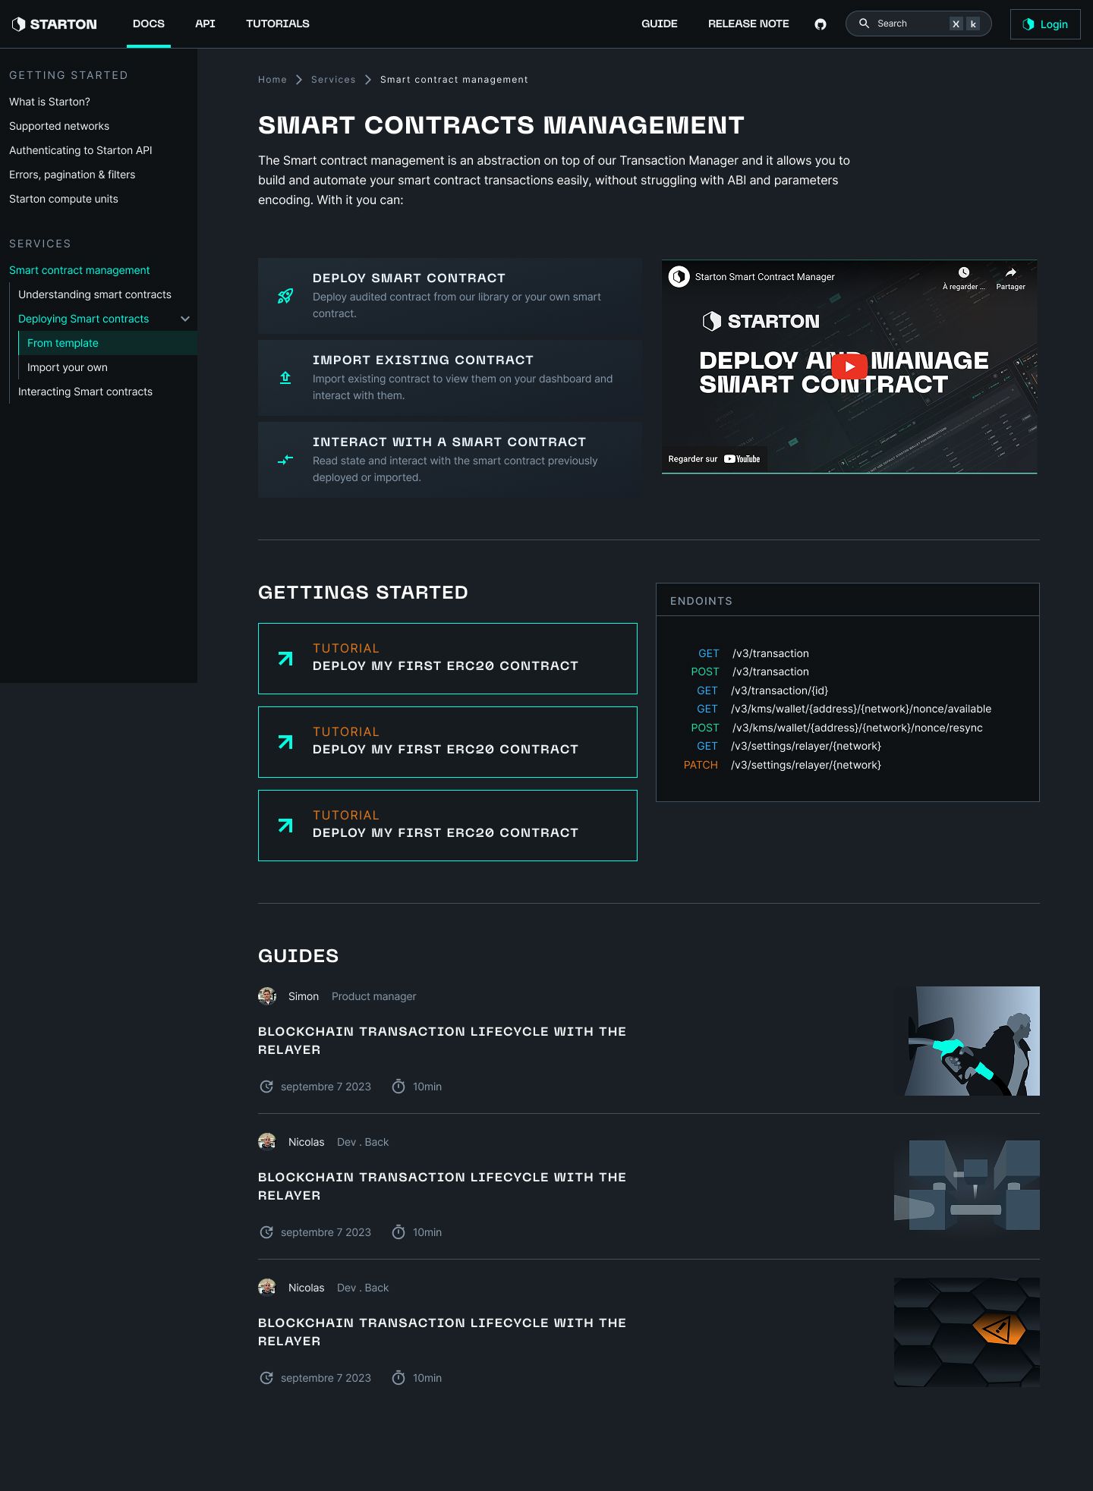Click breadcrumb chevron after Services

[x=368, y=80]
